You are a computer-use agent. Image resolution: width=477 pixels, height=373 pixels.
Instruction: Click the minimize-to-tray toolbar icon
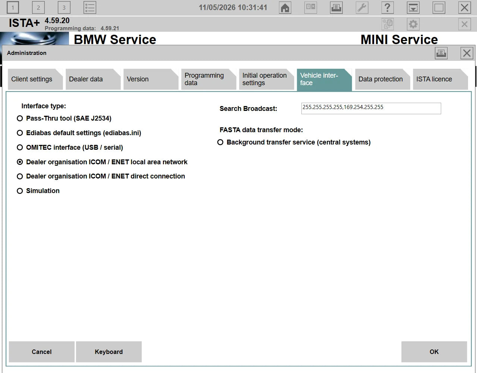413,7
